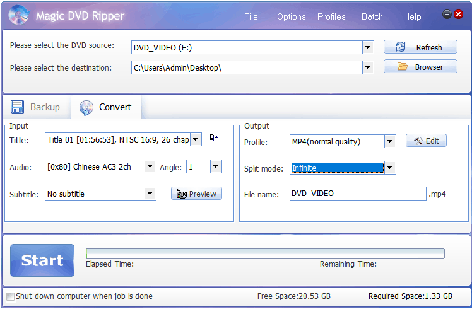Click the .mp4 extension label
The width and height of the screenshot is (472, 309).
(437, 194)
